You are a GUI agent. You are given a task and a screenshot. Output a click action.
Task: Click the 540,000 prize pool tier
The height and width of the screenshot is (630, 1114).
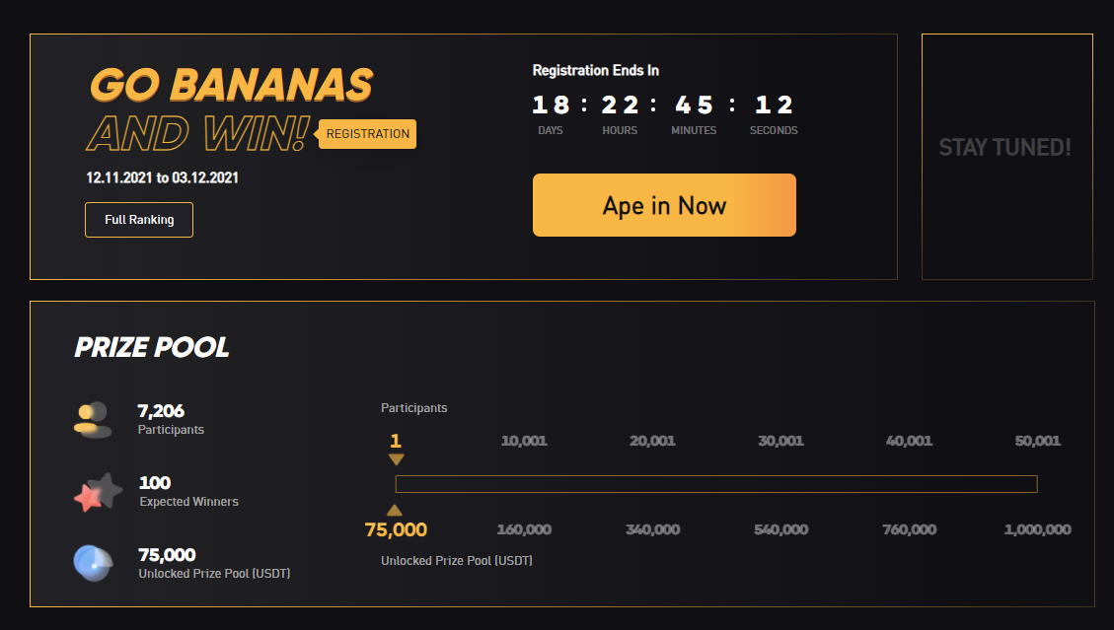pos(780,529)
